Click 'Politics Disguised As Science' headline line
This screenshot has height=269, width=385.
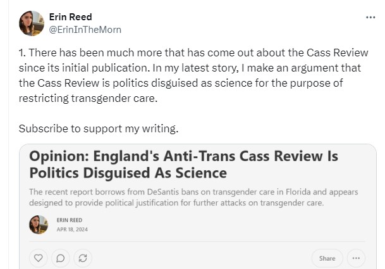128,172
